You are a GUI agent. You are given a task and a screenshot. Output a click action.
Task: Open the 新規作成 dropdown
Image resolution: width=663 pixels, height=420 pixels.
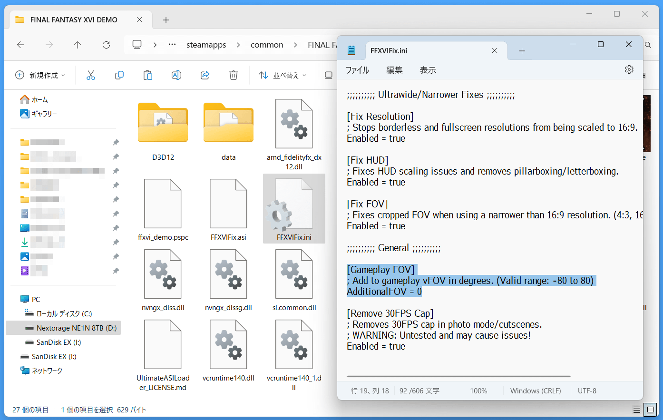click(40, 75)
